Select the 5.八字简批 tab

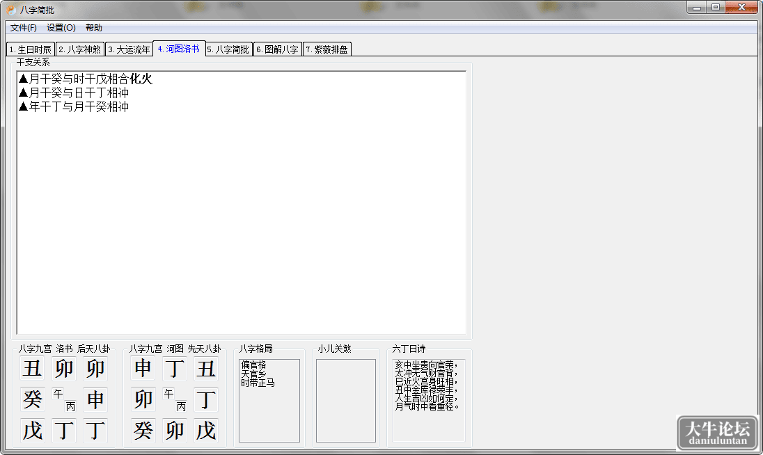coord(228,49)
